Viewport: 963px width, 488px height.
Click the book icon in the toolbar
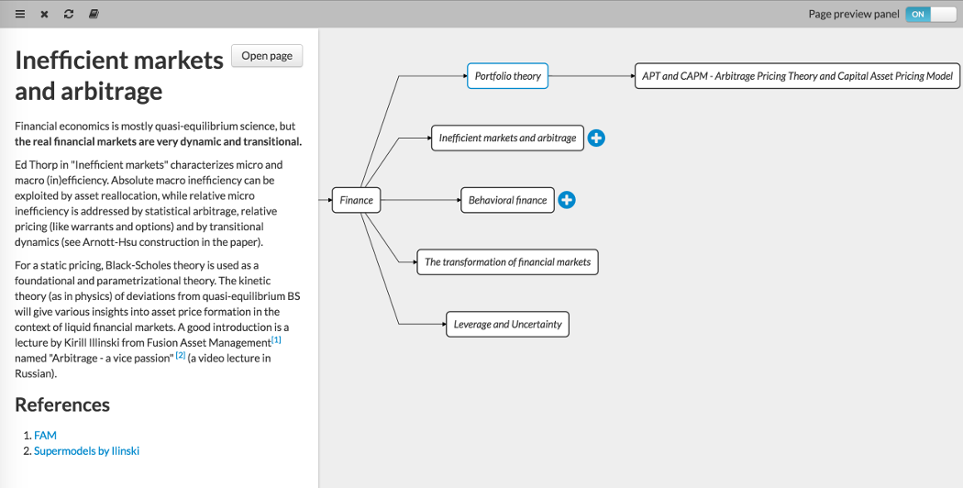94,14
